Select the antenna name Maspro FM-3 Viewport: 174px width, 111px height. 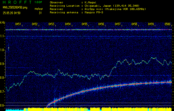click(94, 12)
